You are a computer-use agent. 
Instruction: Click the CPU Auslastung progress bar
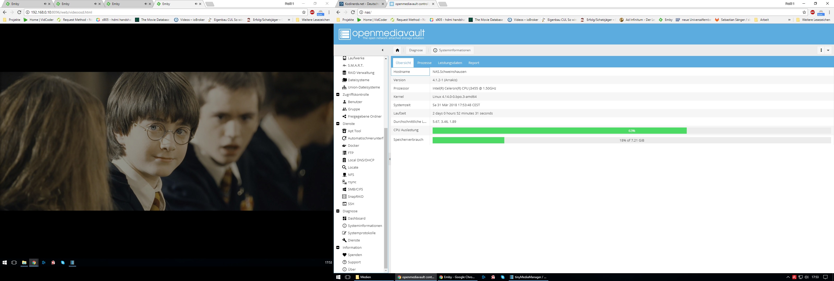(631, 131)
